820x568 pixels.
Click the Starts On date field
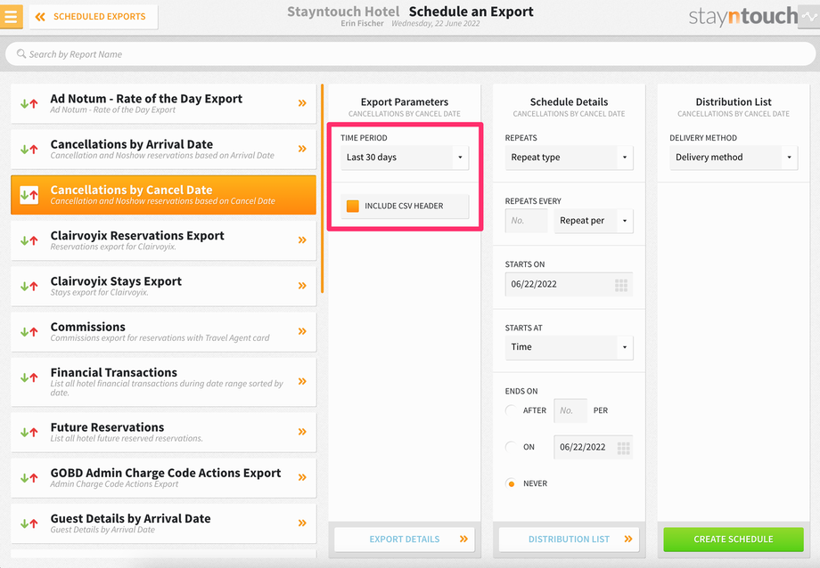(x=569, y=284)
